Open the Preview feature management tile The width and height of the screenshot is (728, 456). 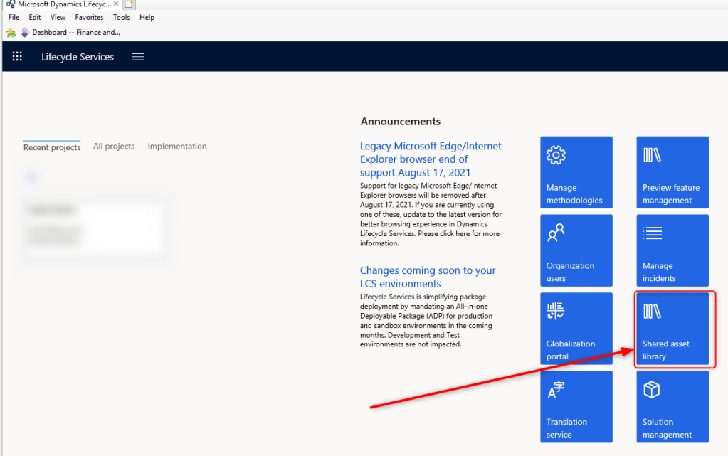pos(672,172)
